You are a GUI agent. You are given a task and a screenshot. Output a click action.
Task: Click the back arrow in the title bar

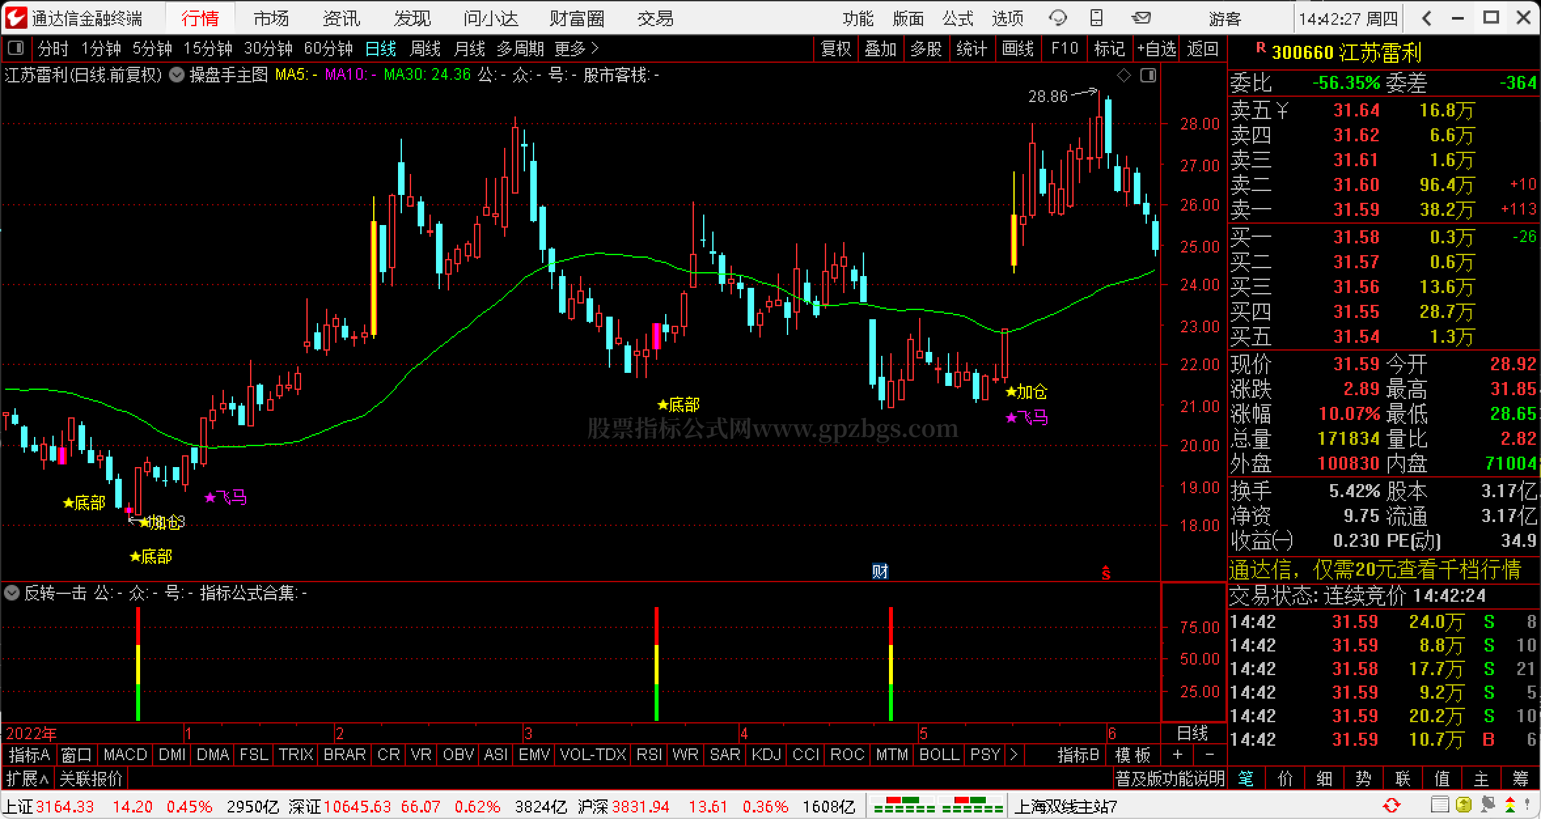coord(1426,18)
